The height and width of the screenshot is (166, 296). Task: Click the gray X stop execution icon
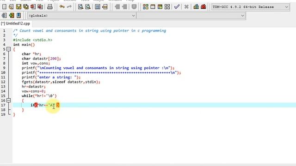point(186,7)
